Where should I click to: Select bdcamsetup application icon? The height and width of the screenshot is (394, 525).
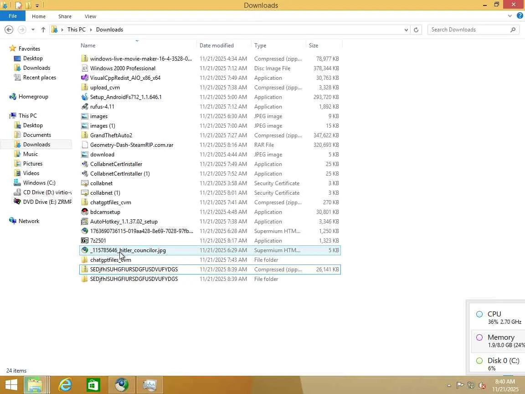(85, 212)
